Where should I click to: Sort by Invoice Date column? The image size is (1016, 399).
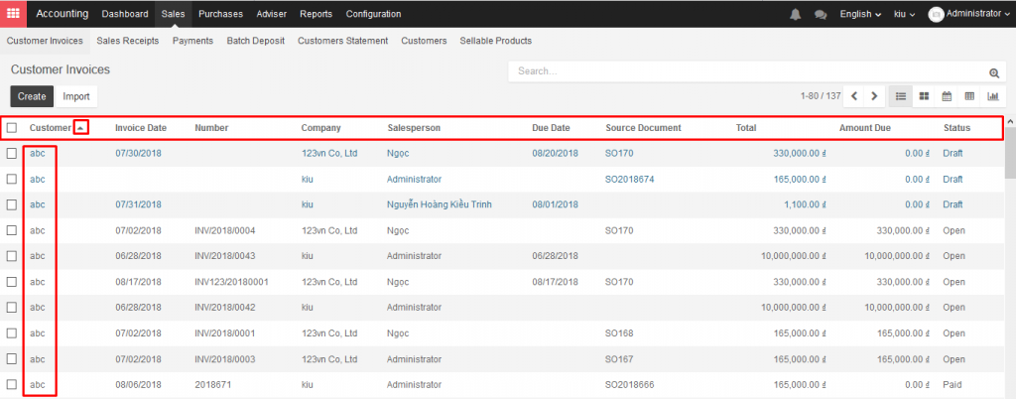click(x=141, y=128)
